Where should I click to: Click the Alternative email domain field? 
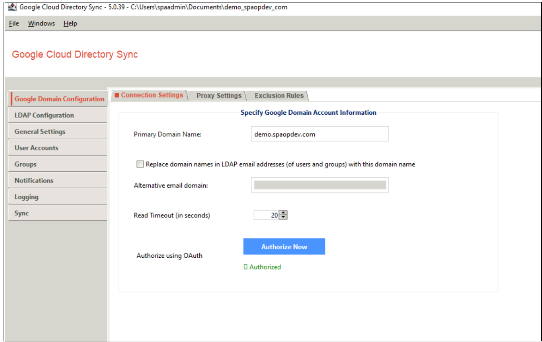tap(319, 185)
